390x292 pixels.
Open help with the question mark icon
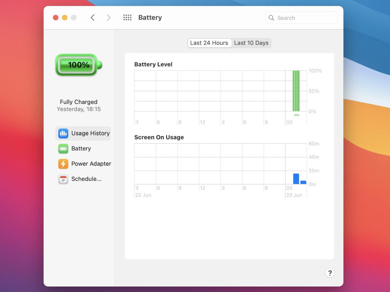tap(330, 273)
